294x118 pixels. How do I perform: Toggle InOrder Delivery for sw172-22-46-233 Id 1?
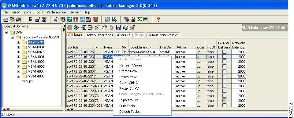(224, 71)
